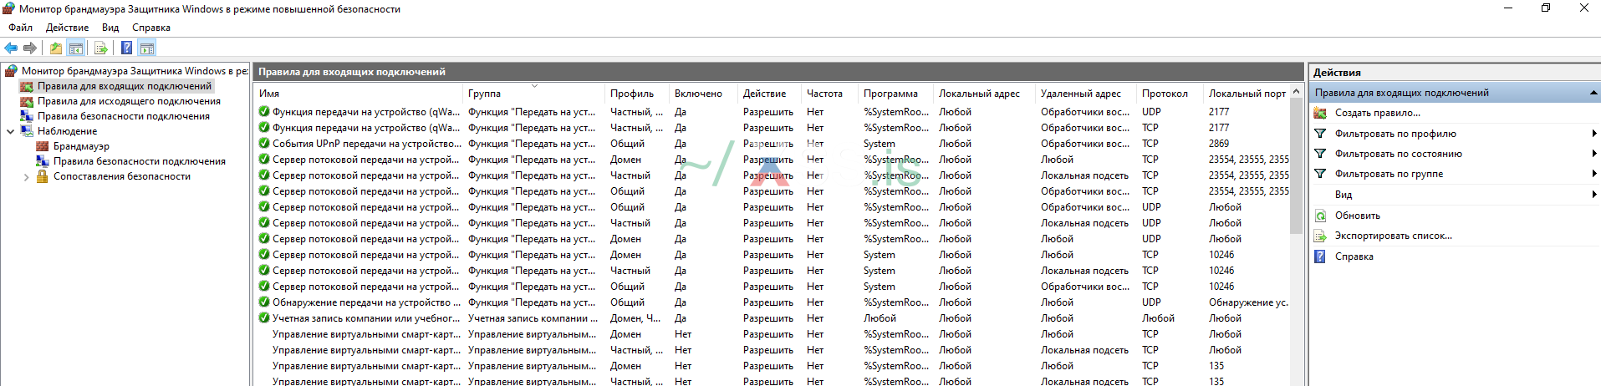Open the Вид menu in menu bar
1601x386 pixels.
[110, 28]
